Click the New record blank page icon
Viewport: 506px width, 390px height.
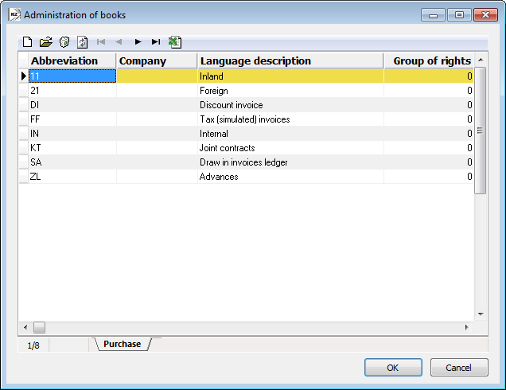(27, 42)
